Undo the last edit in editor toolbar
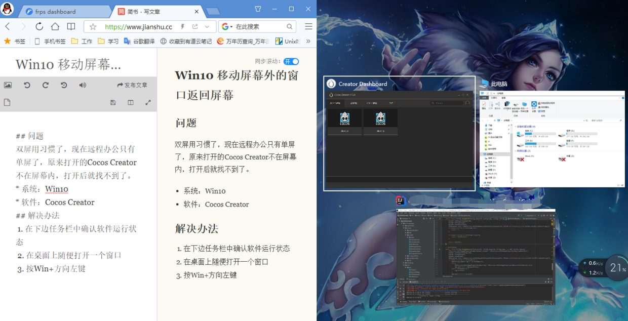 tap(27, 85)
